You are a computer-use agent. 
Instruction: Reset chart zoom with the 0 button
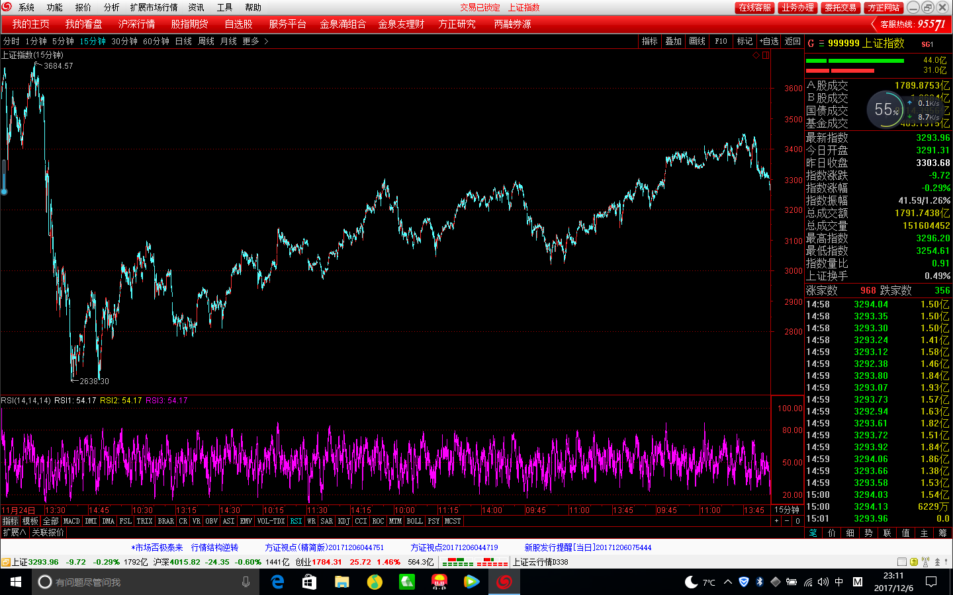click(x=797, y=521)
